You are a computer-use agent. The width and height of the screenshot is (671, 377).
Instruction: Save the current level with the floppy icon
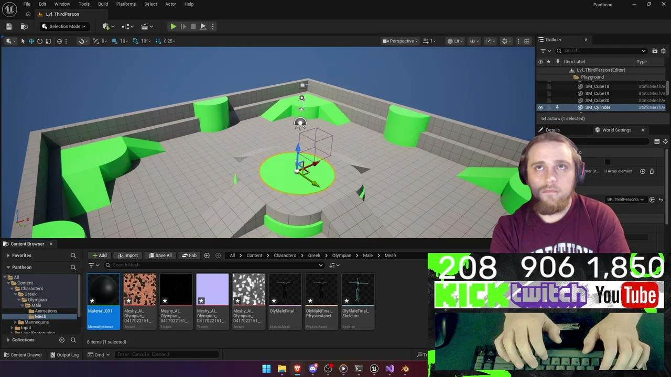(x=9, y=26)
